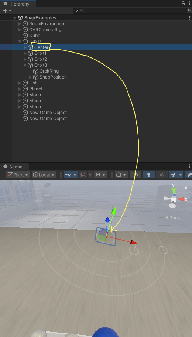Select the Orbit3 row
Image resolution: width=192 pixels, height=337 pixels.
[96, 65]
